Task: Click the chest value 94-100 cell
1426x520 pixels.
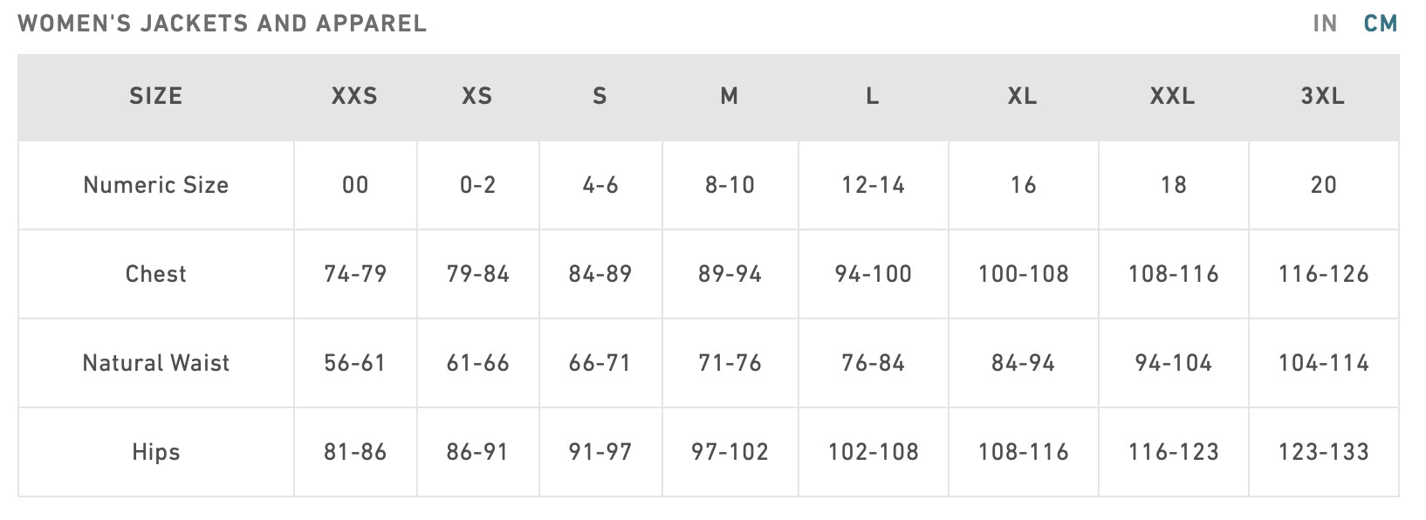Action: pyautogui.click(x=873, y=274)
